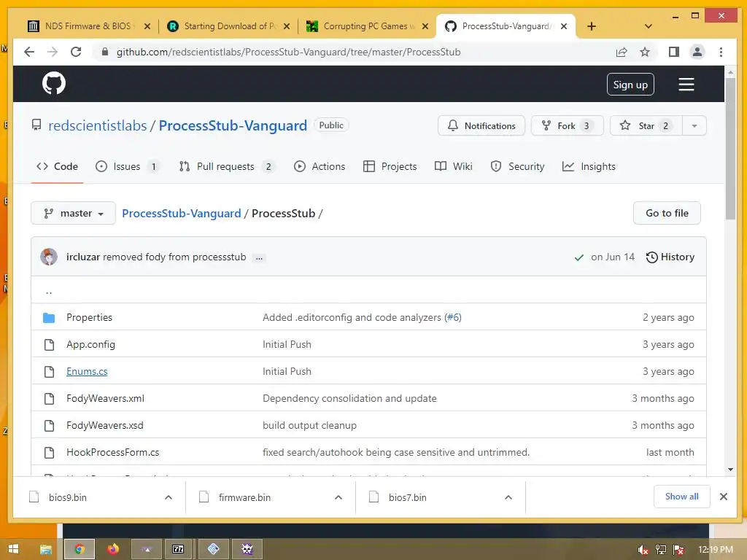The height and width of the screenshot is (560, 747).
Task: Click the network tray icon
Action: (660, 550)
